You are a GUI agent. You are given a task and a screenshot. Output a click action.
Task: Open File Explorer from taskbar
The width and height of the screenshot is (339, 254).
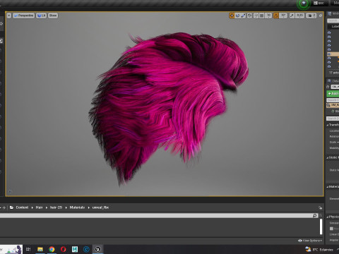point(40,249)
